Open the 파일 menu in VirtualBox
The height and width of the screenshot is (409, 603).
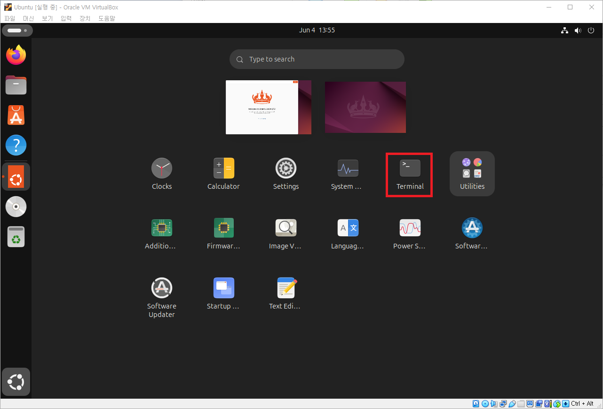pyautogui.click(x=9, y=18)
